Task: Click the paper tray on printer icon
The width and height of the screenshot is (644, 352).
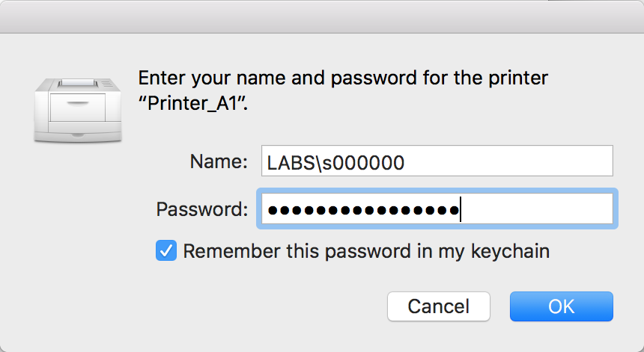Action: tap(78, 108)
